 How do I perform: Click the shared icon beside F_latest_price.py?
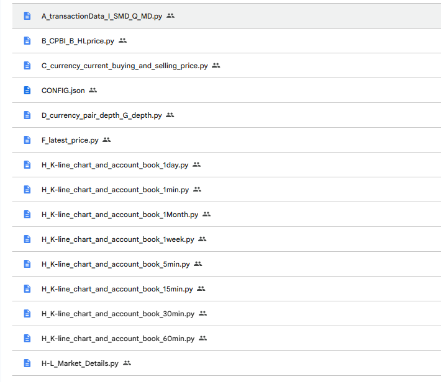click(x=107, y=140)
